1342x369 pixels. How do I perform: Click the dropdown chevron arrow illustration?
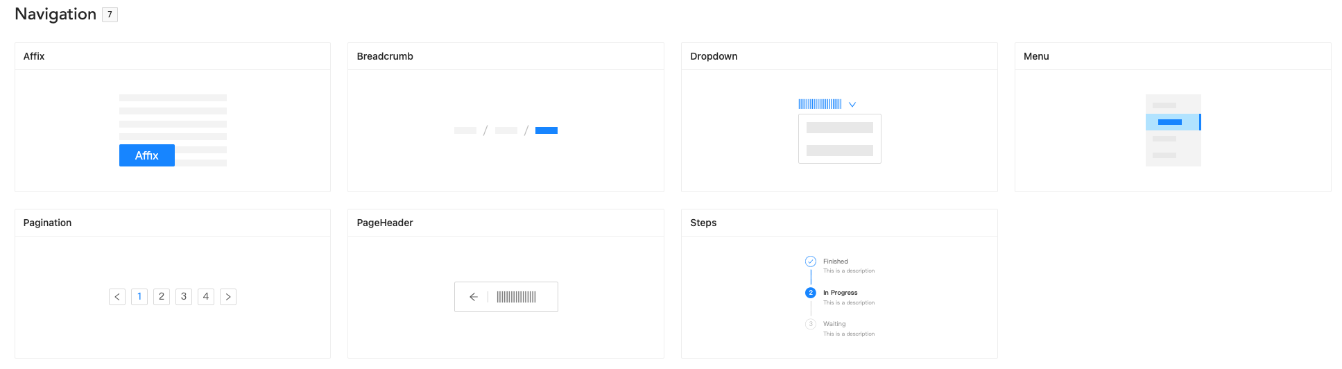coord(852,105)
